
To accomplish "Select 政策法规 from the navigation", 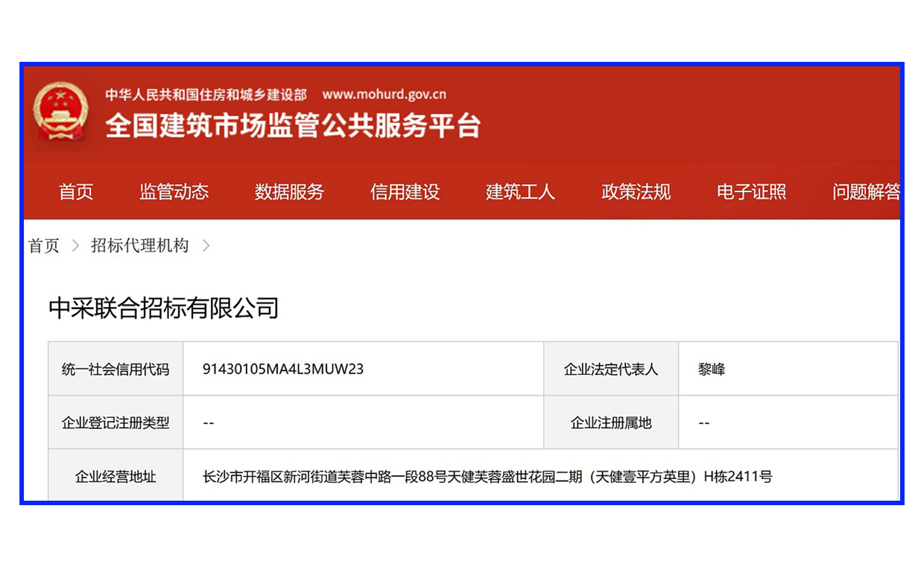I will click(635, 192).
